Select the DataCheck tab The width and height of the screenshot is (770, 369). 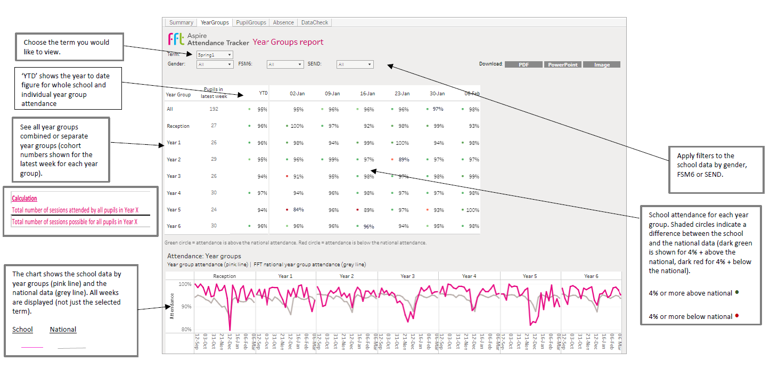click(x=315, y=22)
